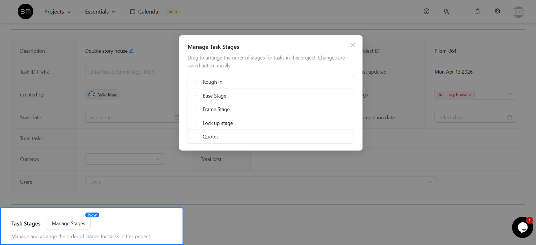Click the Build Mate creator chip
The height and width of the screenshot is (245, 536).
pos(103,95)
